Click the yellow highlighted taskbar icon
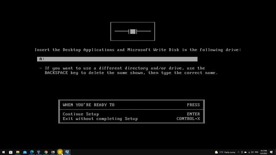 click(x=60, y=152)
